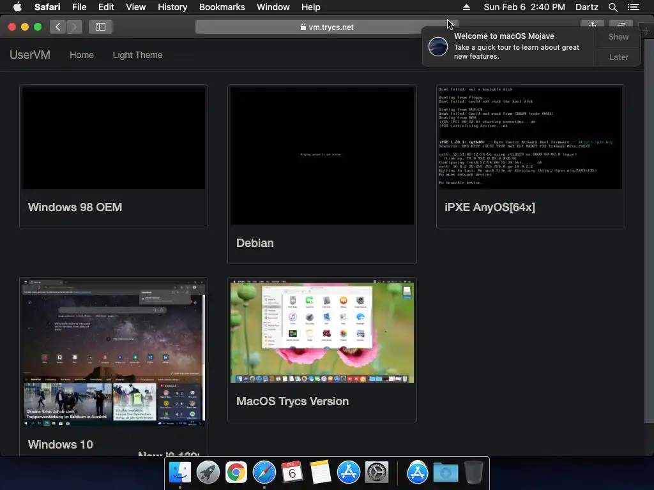Click Show on the Mojave notification
This screenshot has width=654, height=490.
(x=618, y=36)
